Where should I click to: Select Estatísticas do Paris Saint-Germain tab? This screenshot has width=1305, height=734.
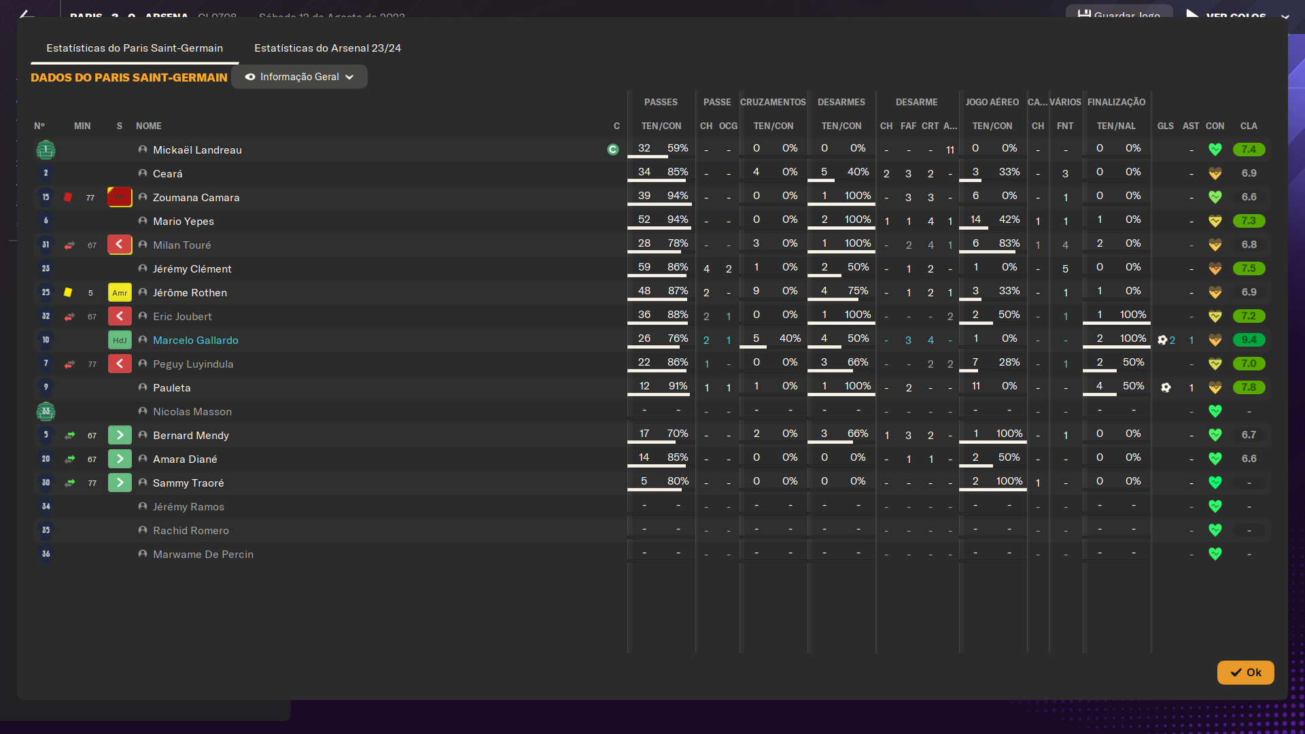135,48
